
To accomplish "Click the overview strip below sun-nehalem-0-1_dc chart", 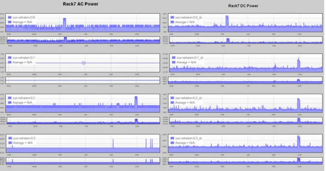I will 246,80.
